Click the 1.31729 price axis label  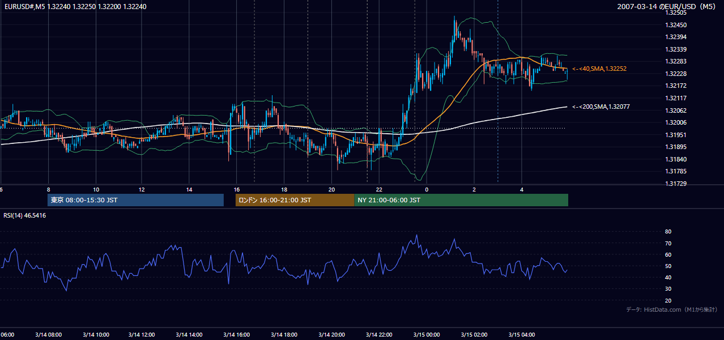(676, 184)
